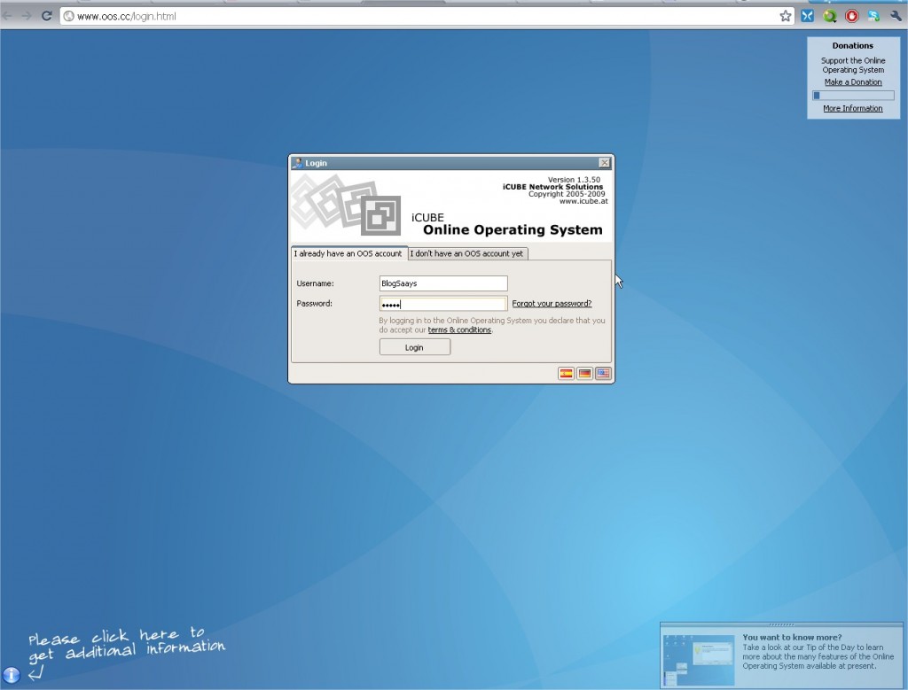The height and width of the screenshot is (690, 908).
Task: Switch language with the German flag icon
Action: pyautogui.click(x=584, y=374)
